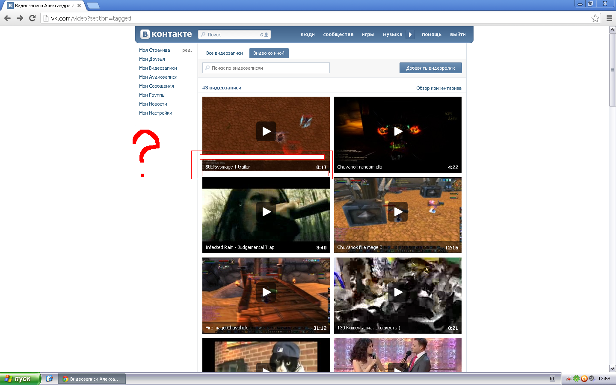The width and height of the screenshot is (616, 385).
Task: Open Мои Видеозаписи in sidebar
Action: tap(158, 68)
